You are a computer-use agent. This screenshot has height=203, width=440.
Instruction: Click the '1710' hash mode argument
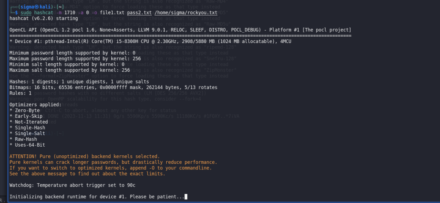pyautogui.click(x=70, y=12)
